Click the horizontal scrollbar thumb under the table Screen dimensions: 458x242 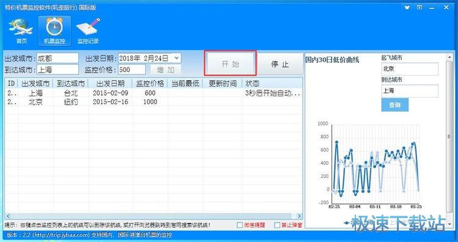click(151, 216)
